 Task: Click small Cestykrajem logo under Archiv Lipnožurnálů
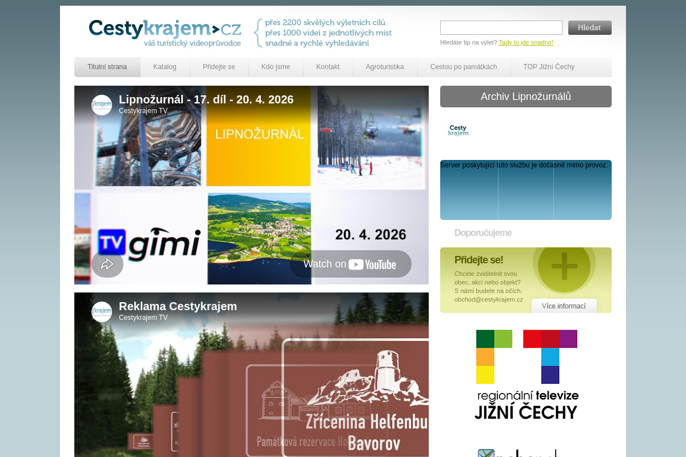(458, 131)
